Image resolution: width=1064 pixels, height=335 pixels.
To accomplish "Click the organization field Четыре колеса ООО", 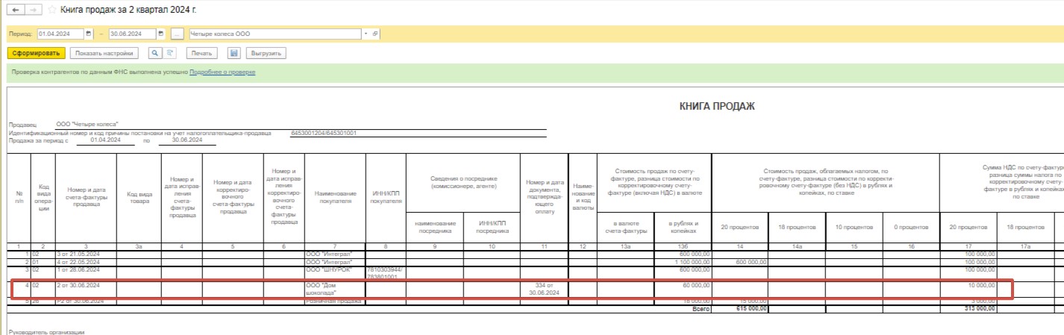I will (x=275, y=34).
